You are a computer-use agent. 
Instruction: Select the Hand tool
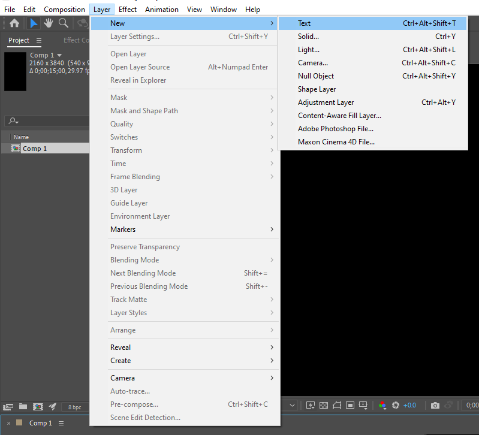pyautogui.click(x=49, y=23)
